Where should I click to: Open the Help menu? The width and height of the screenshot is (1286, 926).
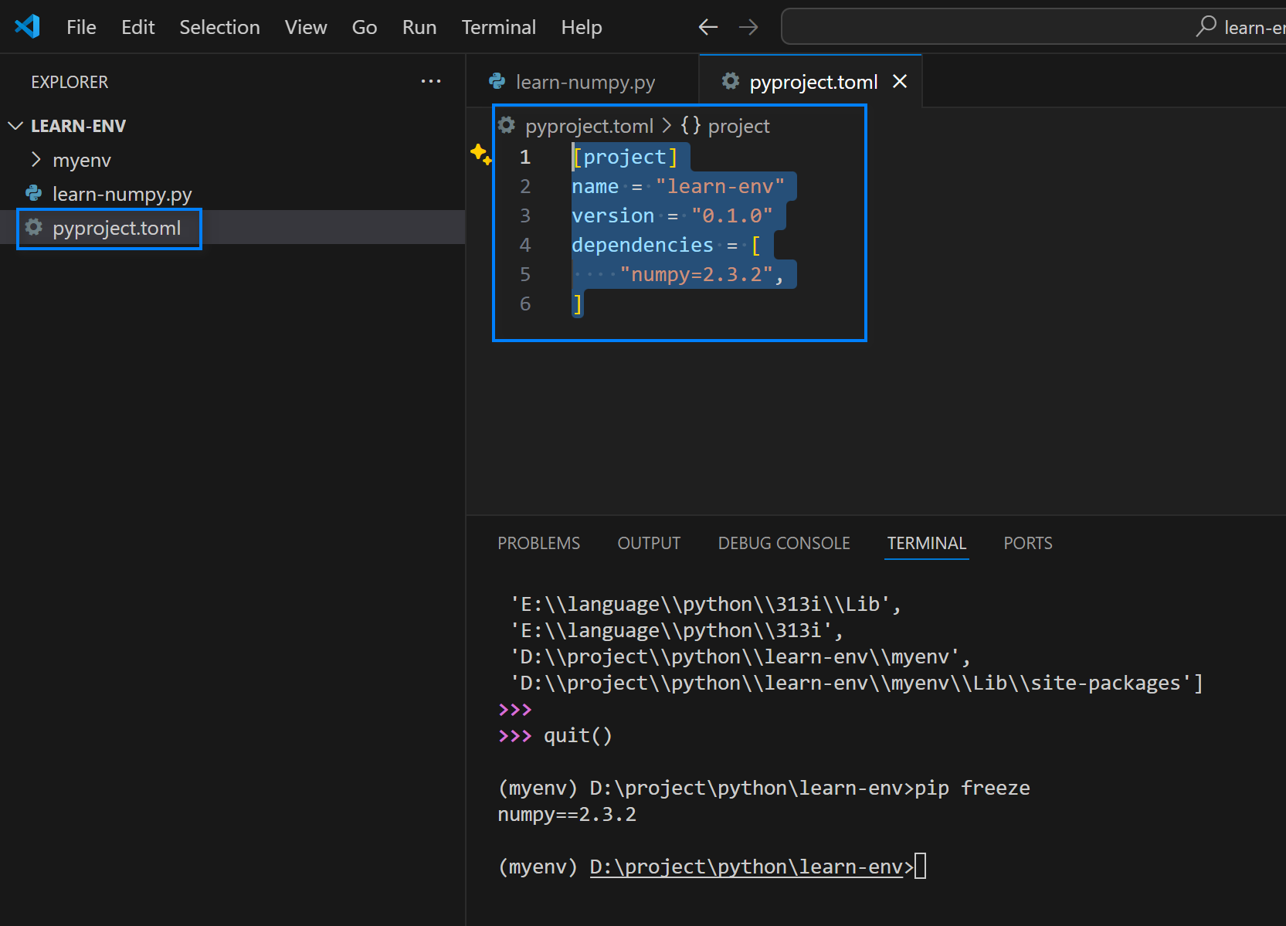[x=582, y=27]
